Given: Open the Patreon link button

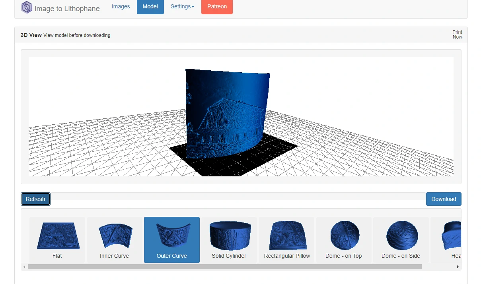Looking at the screenshot, I should (x=217, y=6).
